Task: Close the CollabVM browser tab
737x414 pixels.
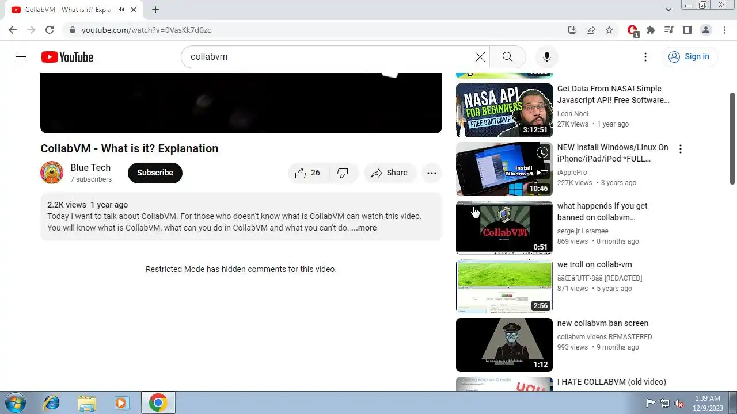Action: pos(134,10)
